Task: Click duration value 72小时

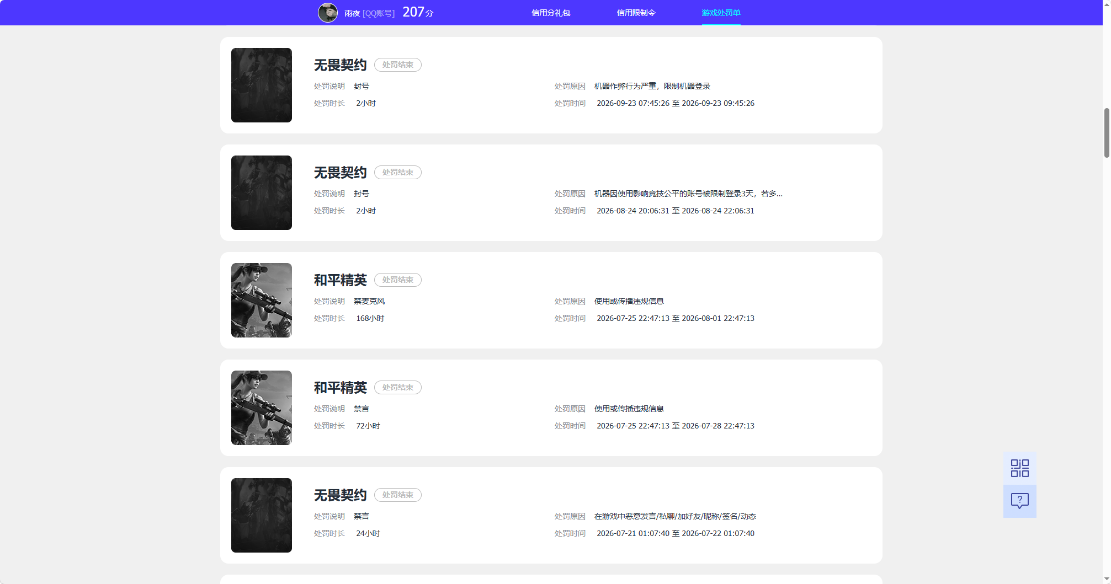Action: (x=368, y=426)
